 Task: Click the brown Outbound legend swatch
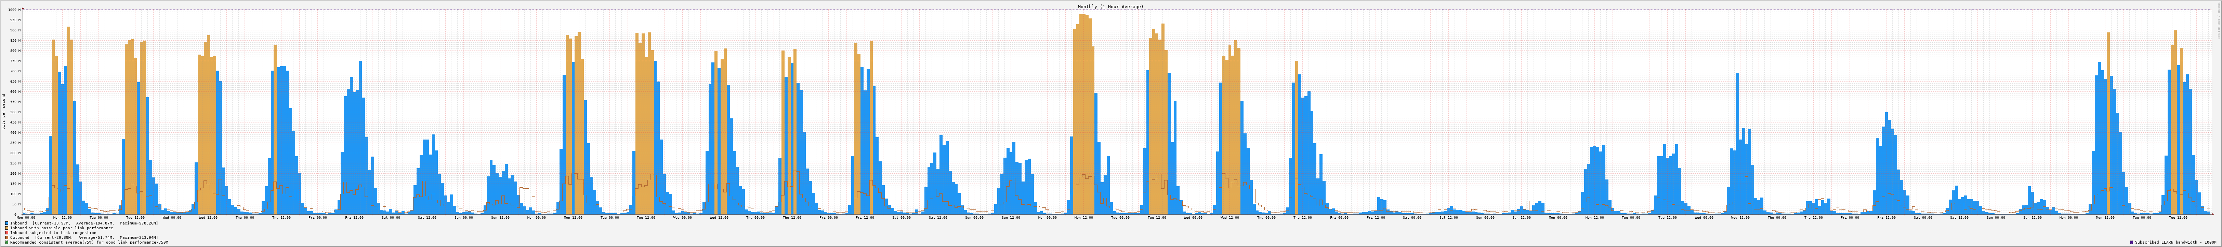(7, 237)
